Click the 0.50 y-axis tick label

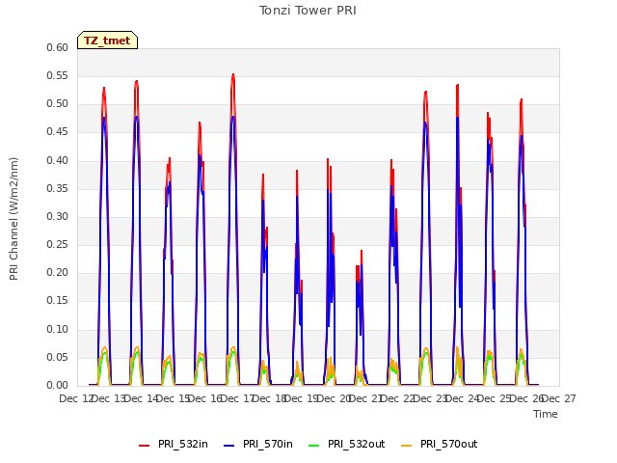[57, 104]
